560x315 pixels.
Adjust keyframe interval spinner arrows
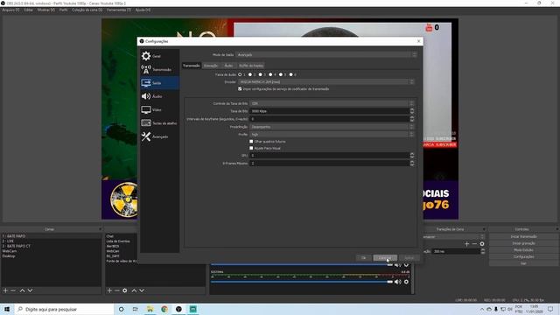click(412, 119)
